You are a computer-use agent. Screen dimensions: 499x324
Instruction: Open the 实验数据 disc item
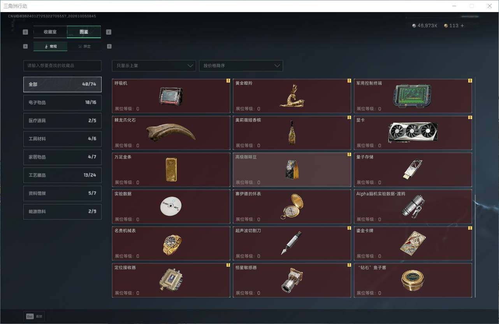[x=171, y=206]
